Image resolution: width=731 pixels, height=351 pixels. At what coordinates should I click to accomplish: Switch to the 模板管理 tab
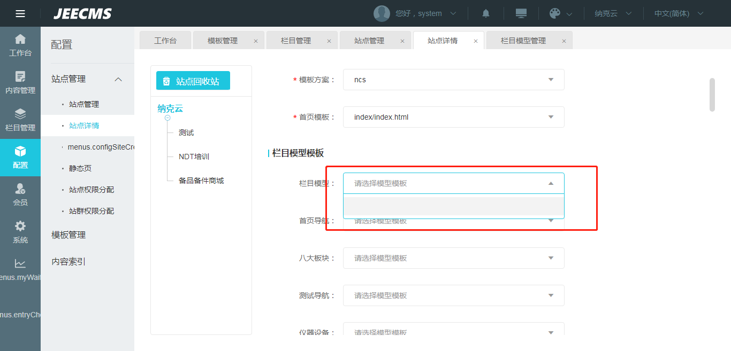point(222,41)
